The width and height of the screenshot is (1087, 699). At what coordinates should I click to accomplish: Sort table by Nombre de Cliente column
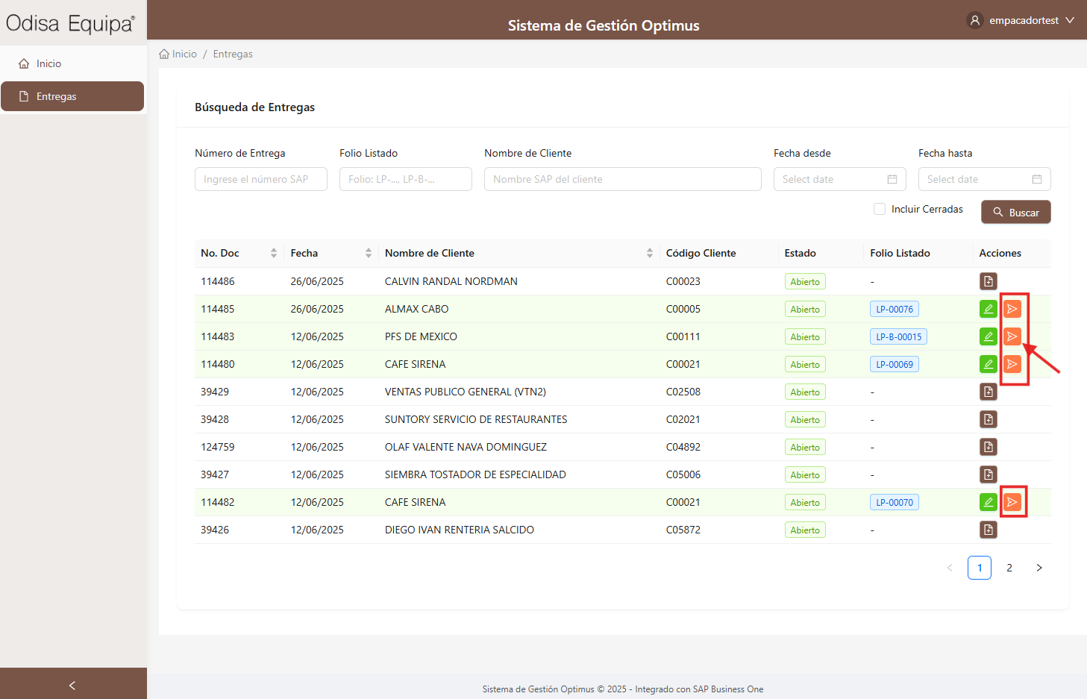click(x=650, y=253)
